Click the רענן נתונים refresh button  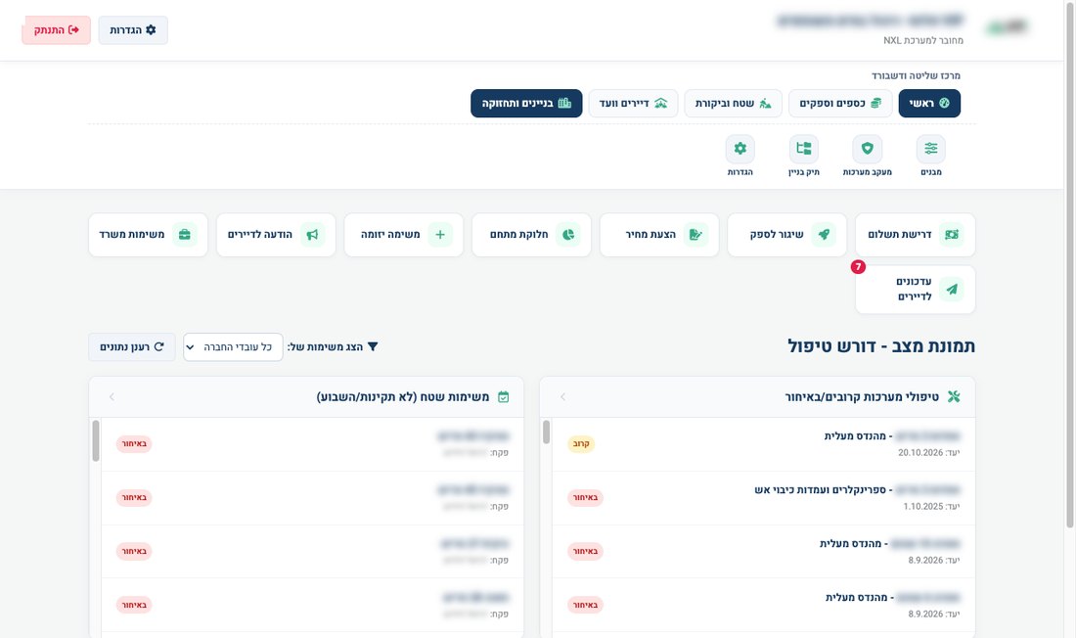(x=132, y=346)
